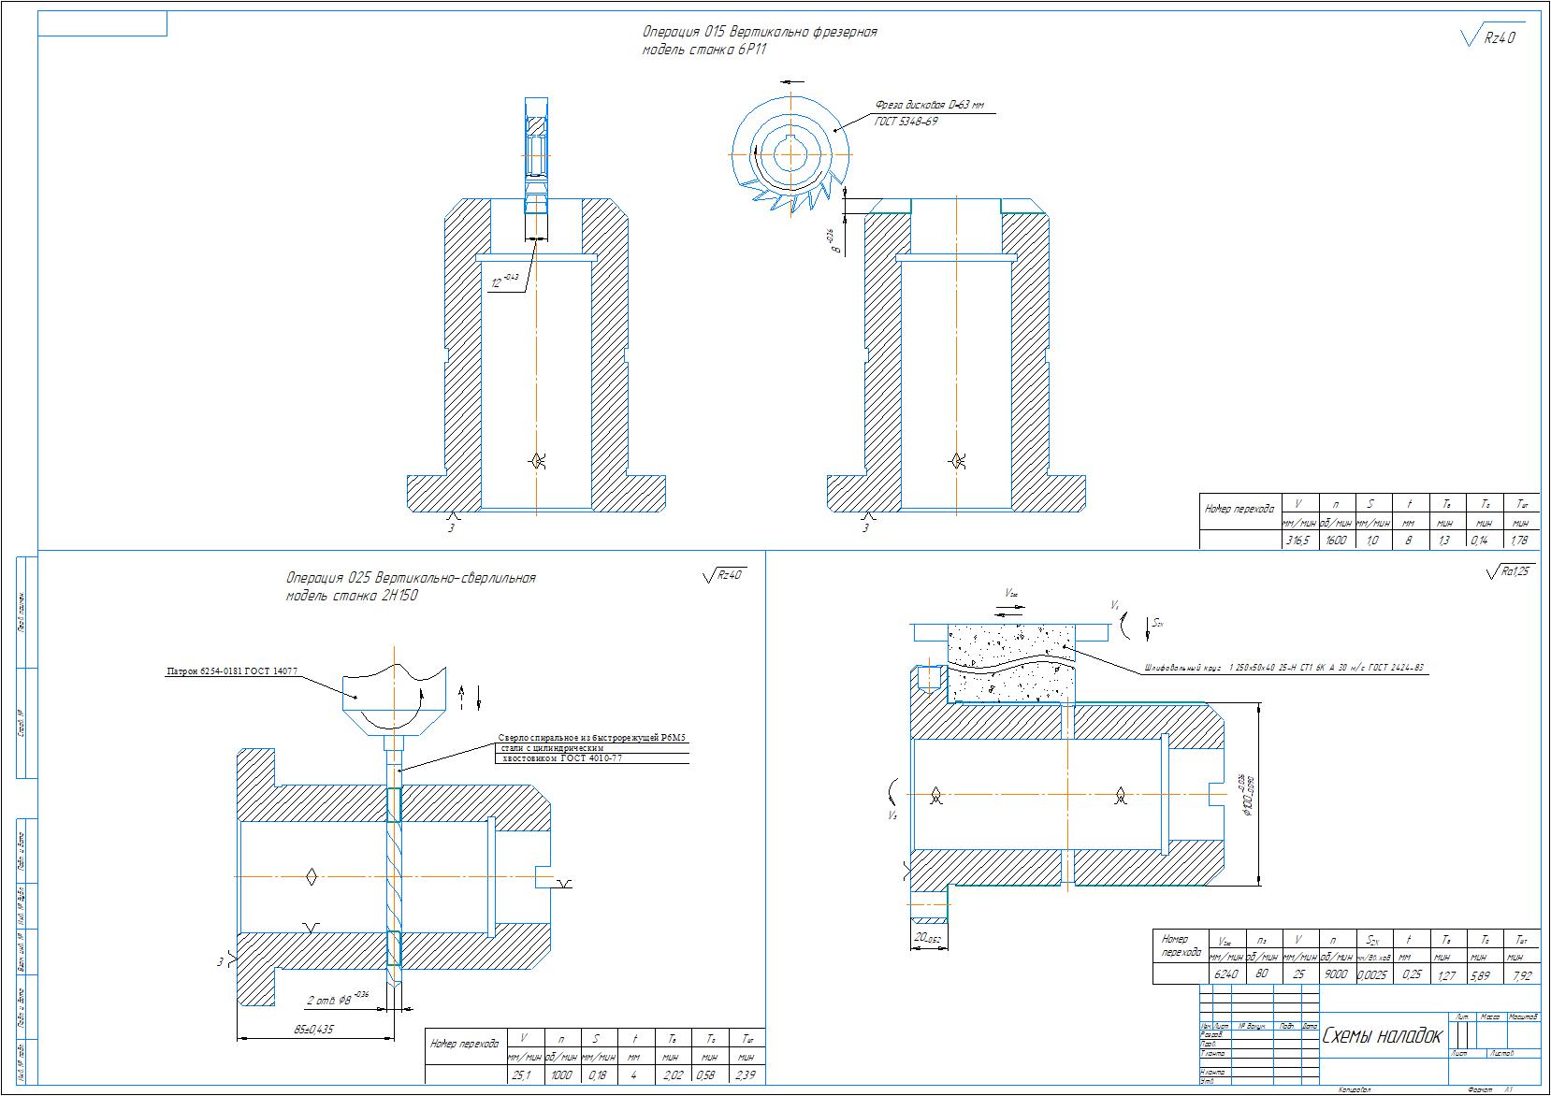Click the disc milling cutter front view
Image resolution: width=1551 pixels, height=1096 pixels.
pos(791,154)
